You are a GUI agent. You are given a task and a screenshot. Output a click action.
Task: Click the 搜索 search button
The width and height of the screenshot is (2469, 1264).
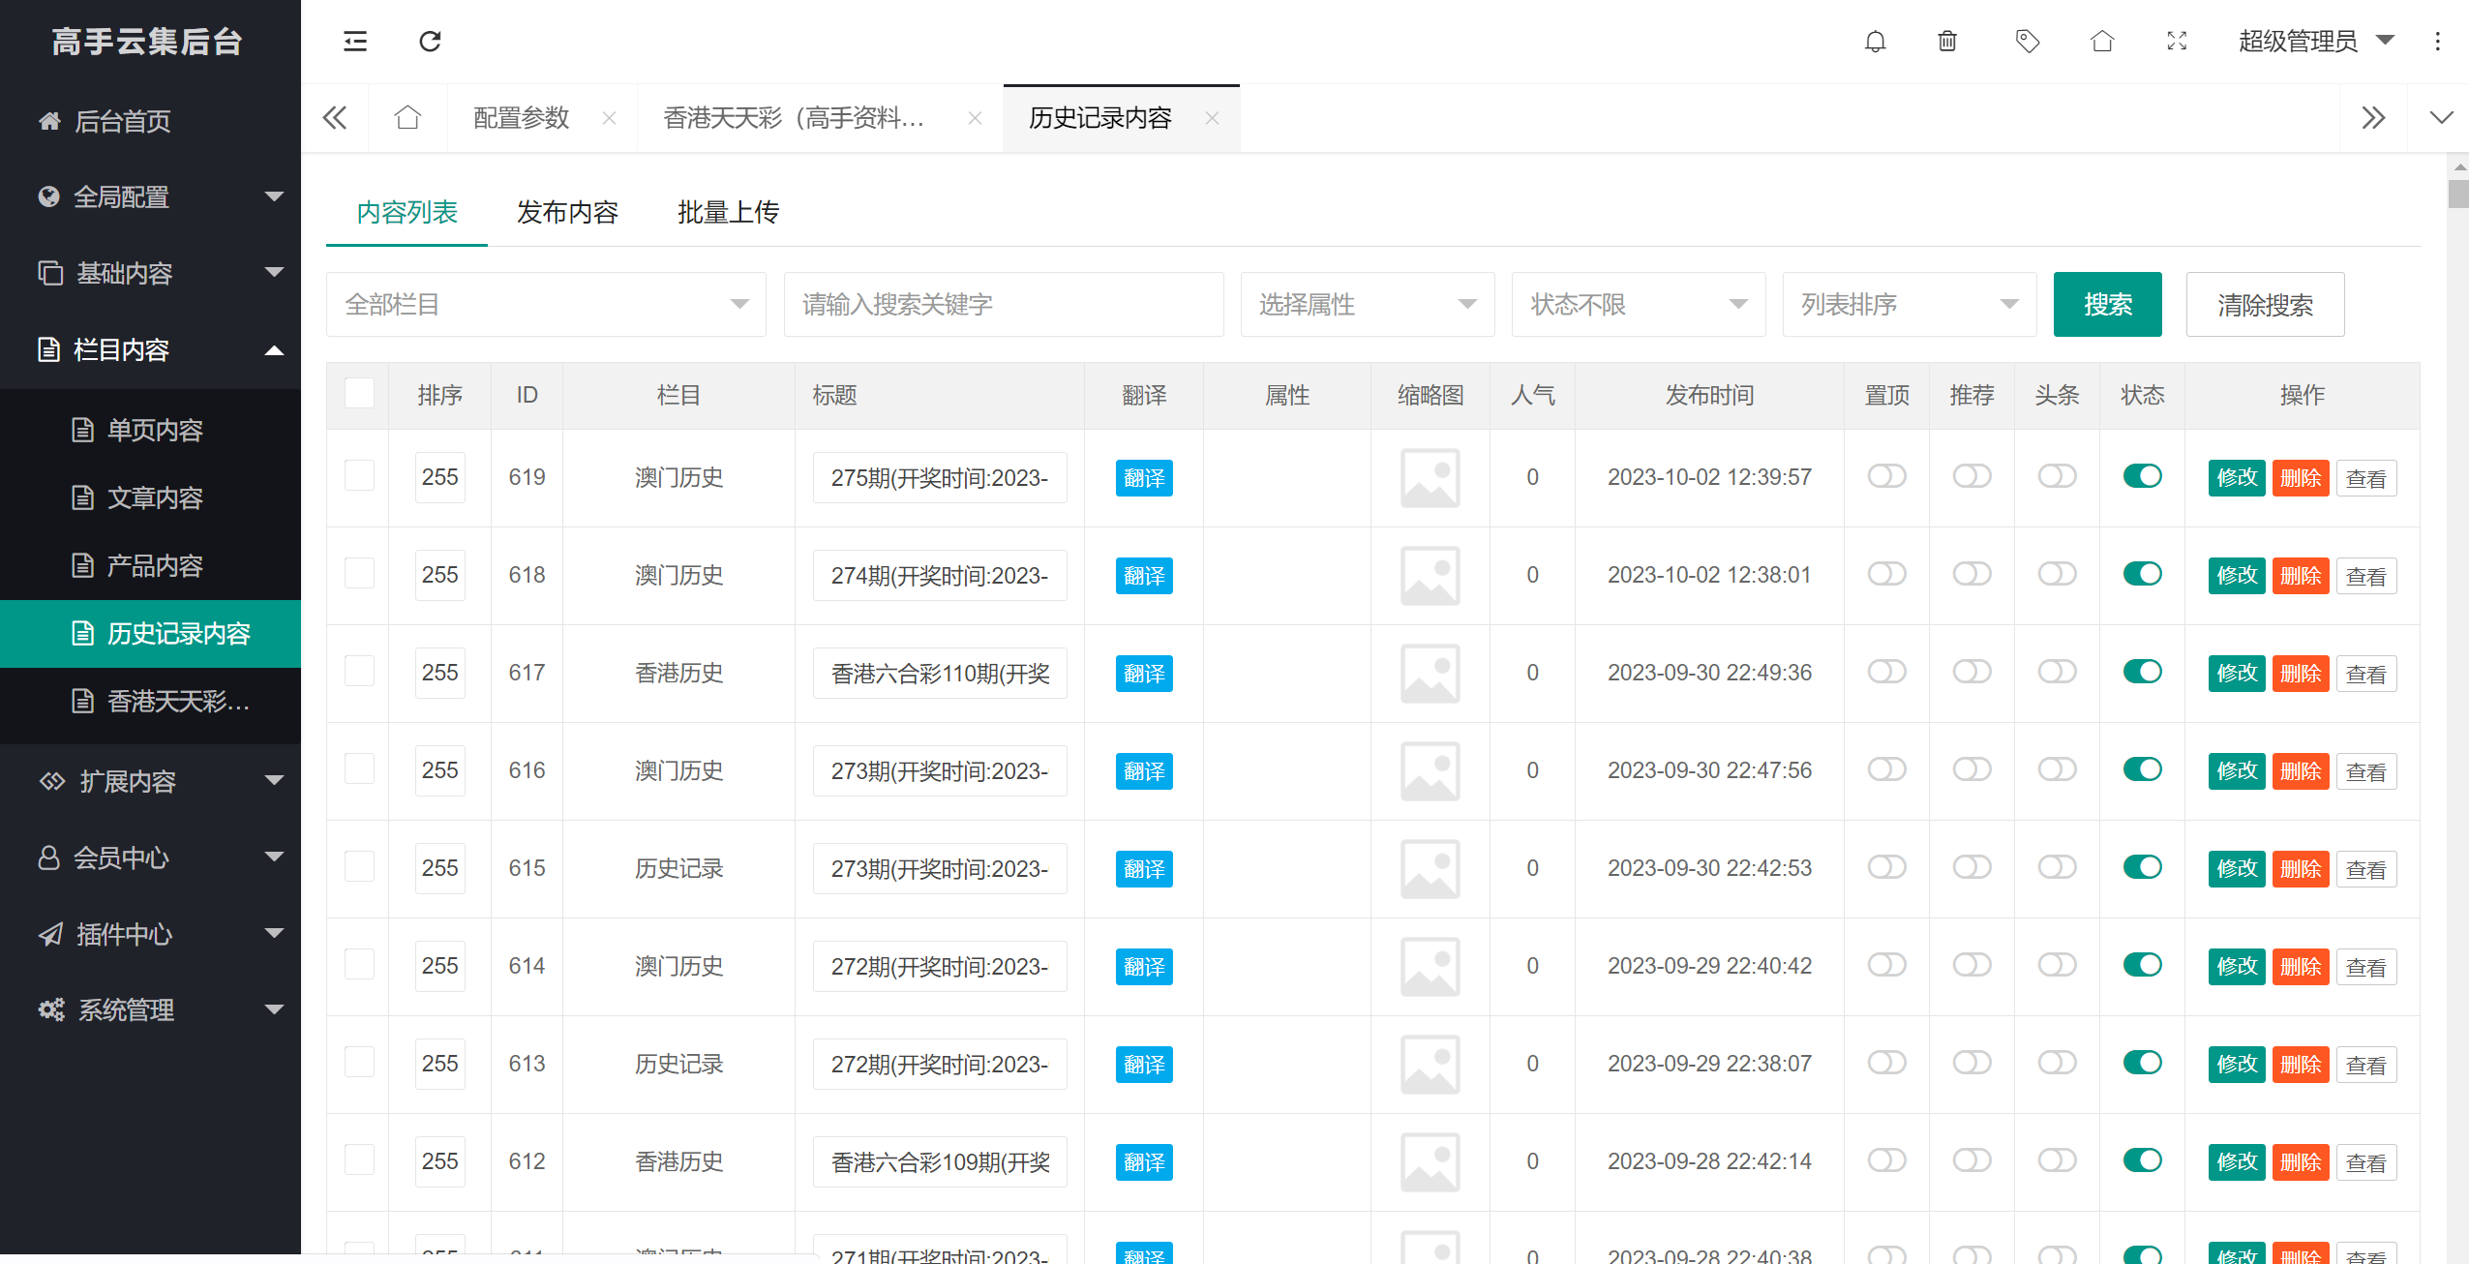(x=2107, y=304)
